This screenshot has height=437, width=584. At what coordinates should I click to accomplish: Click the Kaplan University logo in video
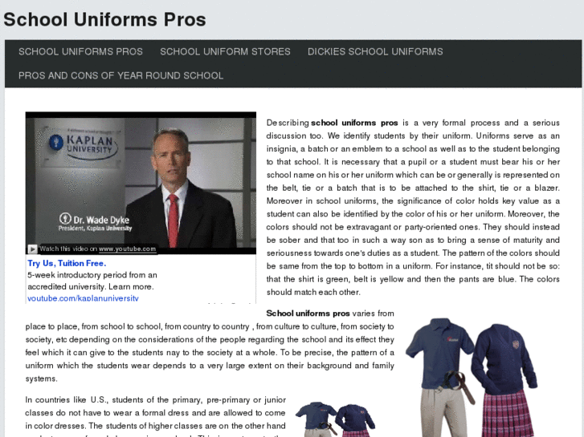click(84, 144)
